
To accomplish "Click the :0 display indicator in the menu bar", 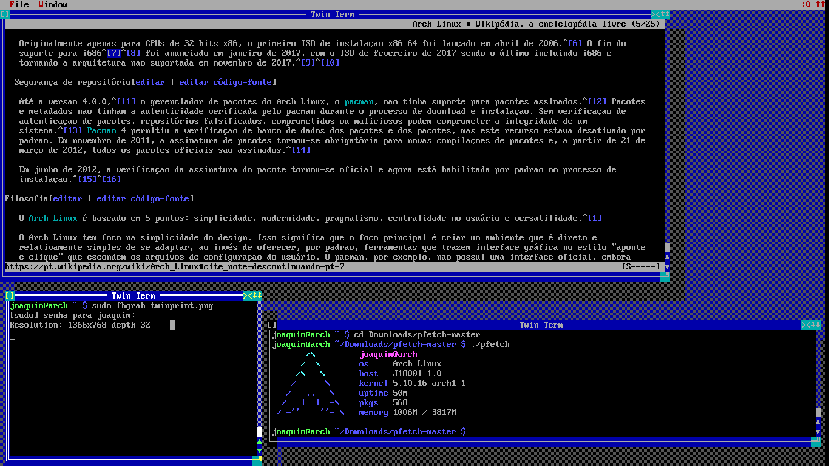I will pyautogui.click(x=806, y=4).
